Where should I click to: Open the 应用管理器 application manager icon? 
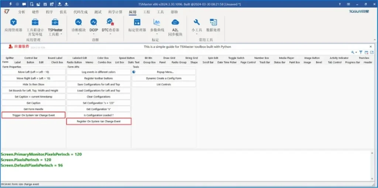click(x=13, y=23)
